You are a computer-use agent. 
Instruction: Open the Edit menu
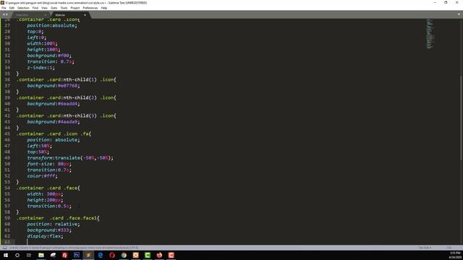[12, 8]
